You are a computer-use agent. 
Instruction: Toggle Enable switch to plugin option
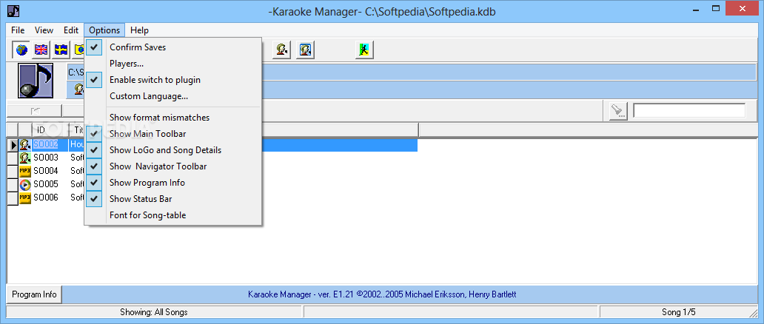[173, 80]
